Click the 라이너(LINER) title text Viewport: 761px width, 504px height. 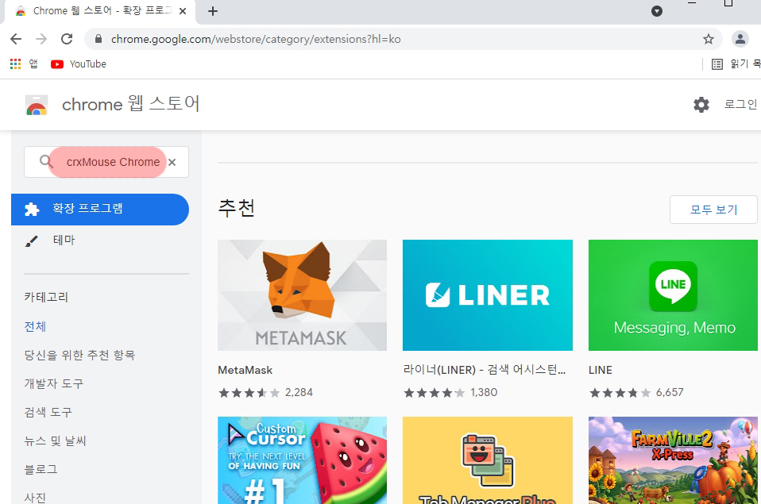pyautogui.click(x=485, y=370)
